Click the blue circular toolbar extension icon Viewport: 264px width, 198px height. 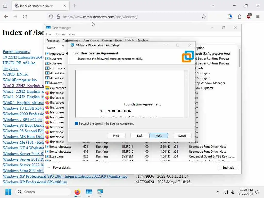tap(230, 16)
